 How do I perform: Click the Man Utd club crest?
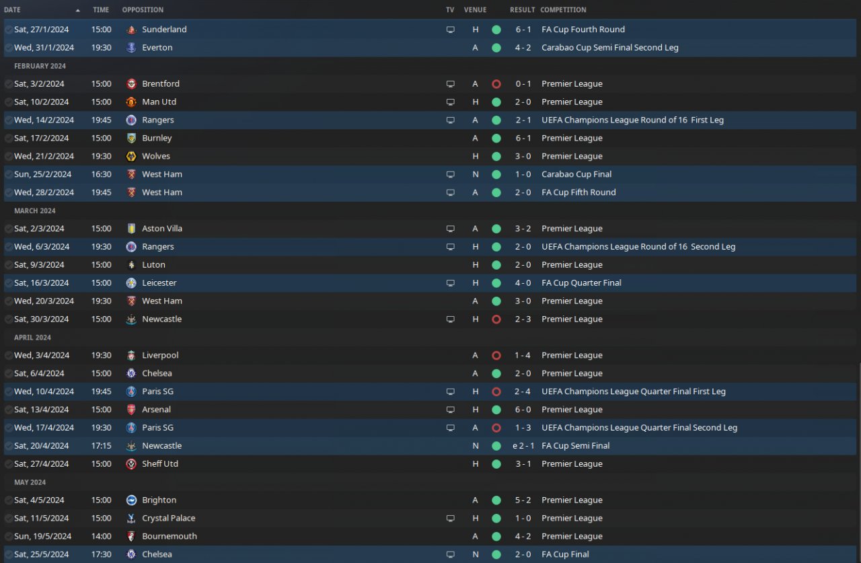click(x=131, y=102)
